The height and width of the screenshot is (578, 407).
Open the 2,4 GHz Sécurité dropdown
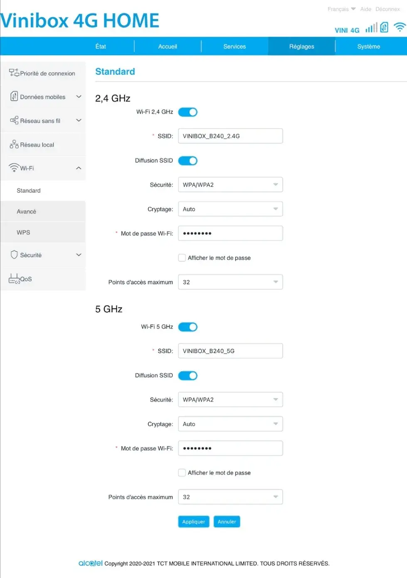pos(230,185)
